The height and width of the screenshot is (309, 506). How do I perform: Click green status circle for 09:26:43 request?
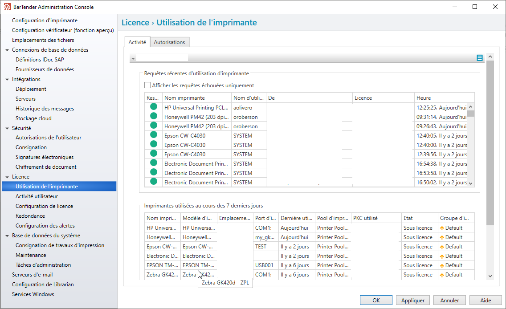pos(154,126)
